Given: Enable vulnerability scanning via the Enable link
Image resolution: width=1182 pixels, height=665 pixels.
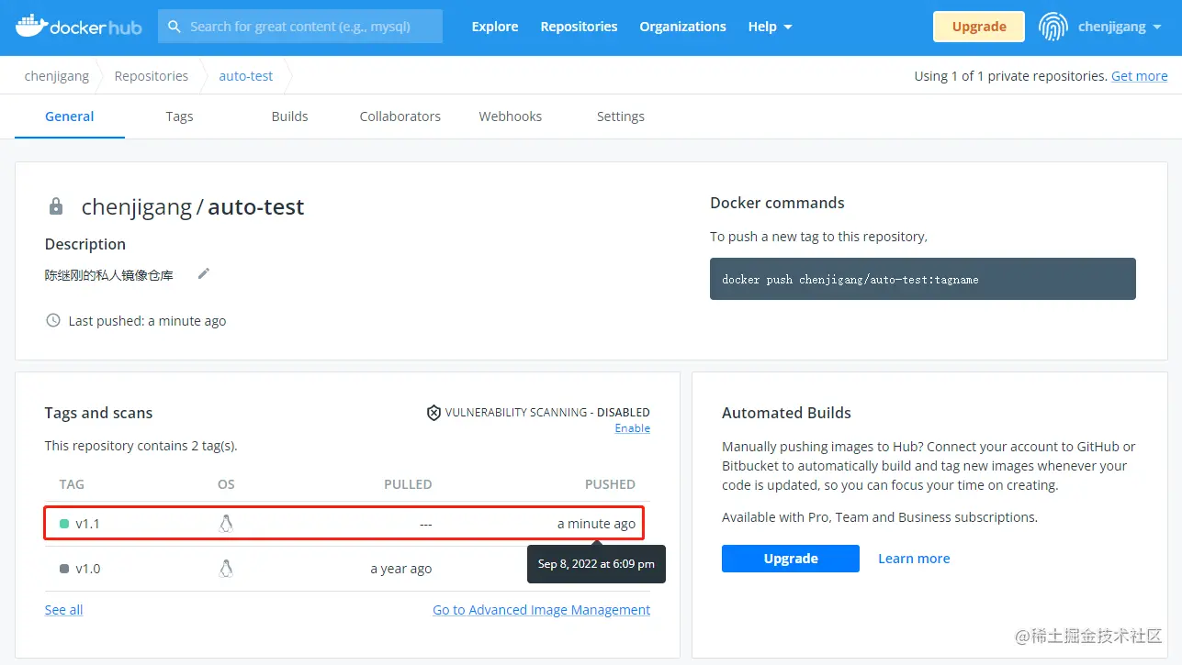Looking at the screenshot, I should (x=633, y=428).
